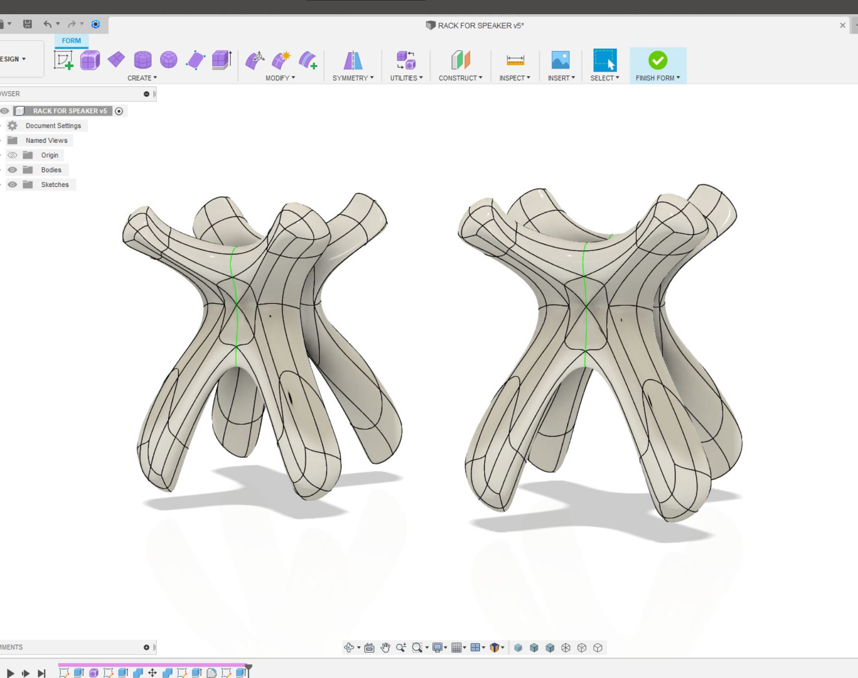858x678 pixels.
Task: Click the Finish Form button
Action: (658, 61)
